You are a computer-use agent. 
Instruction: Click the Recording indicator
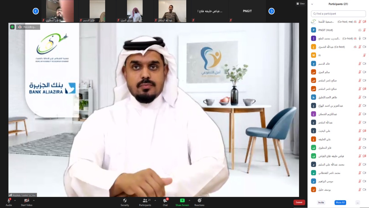28,27
